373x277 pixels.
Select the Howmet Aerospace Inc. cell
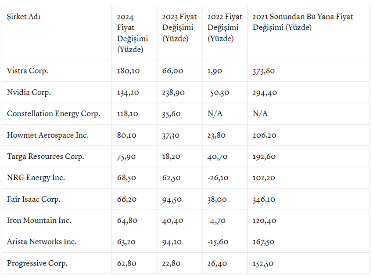[48, 135]
